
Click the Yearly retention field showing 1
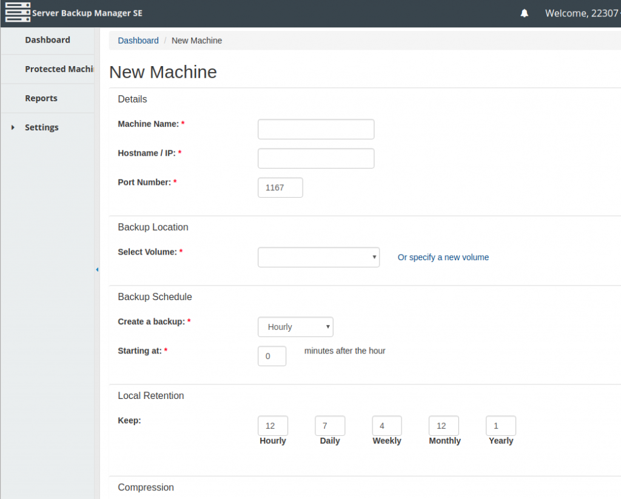500,426
